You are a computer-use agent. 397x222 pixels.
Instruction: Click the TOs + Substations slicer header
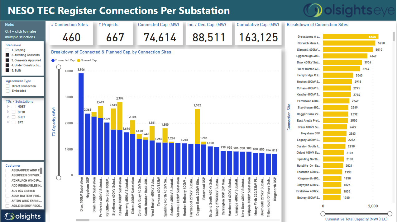pos(19,101)
